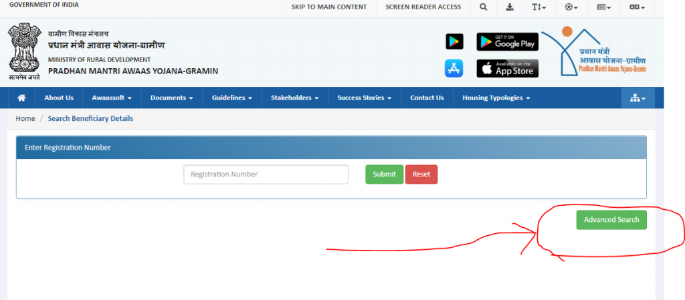Click the Available on the App Store badge
685x300 pixels.
[x=507, y=68]
